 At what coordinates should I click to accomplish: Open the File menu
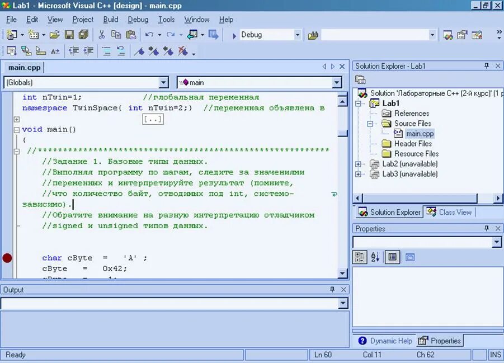click(x=11, y=20)
